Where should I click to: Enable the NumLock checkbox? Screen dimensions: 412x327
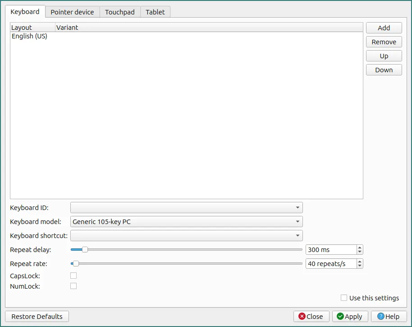pos(73,286)
